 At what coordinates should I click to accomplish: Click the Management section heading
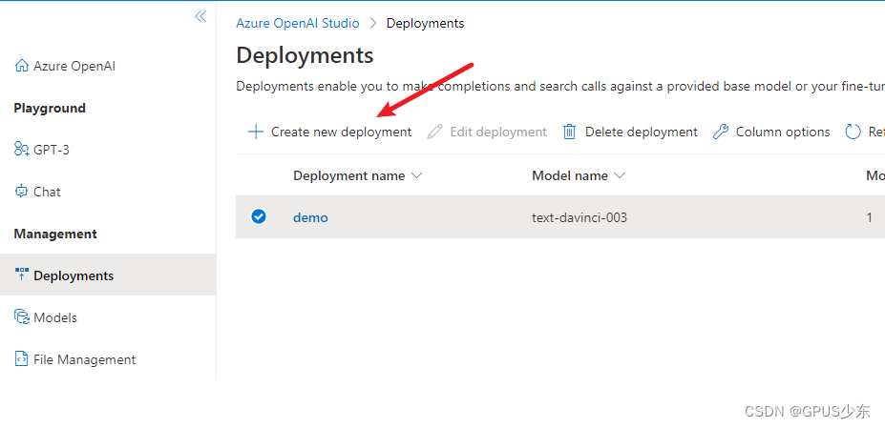pyautogui.click(x=55, y=234)
